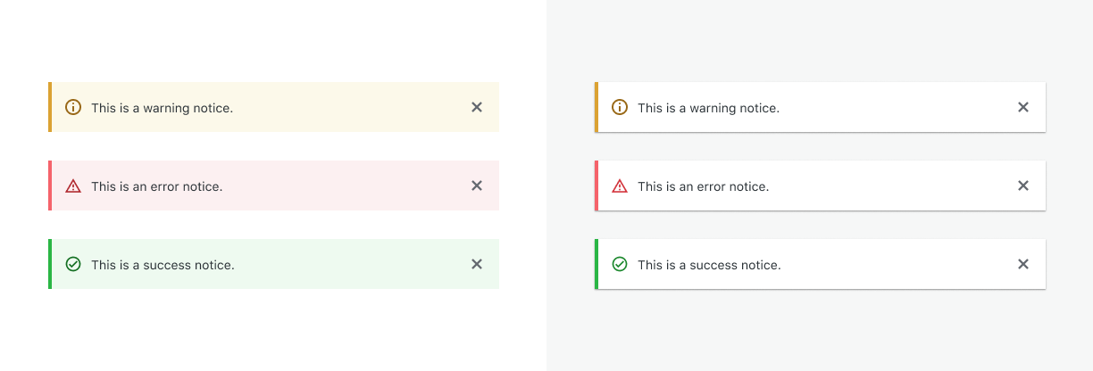Click the checkmark icon in the green-tinted success notice
1093x371 pixels.
coord(73,264)
